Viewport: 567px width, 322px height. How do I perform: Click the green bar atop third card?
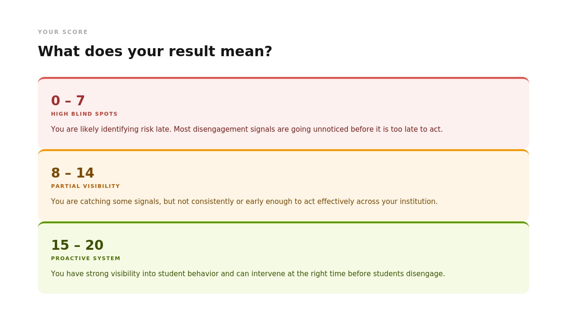pyautogui.click(x=283, y=222)
